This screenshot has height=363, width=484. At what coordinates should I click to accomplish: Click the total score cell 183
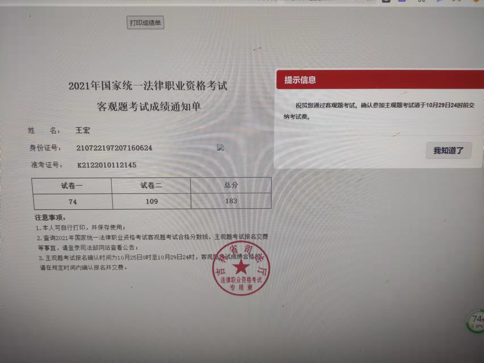pyautogui.click(x=231, y=201)
